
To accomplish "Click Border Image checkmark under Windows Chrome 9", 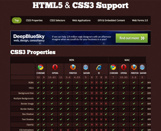I will [44, 103].
